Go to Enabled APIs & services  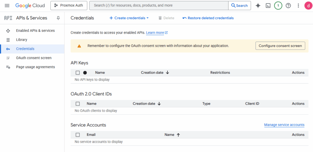(x=35, y=31)
